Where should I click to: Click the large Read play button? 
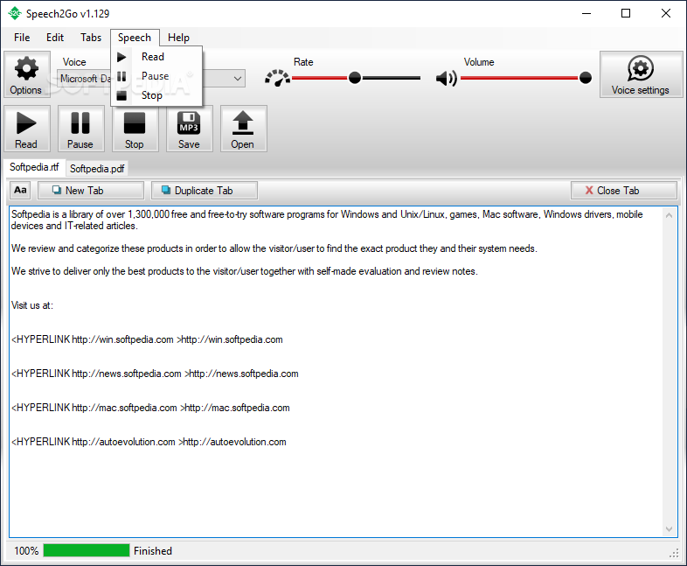pos(27,129)
